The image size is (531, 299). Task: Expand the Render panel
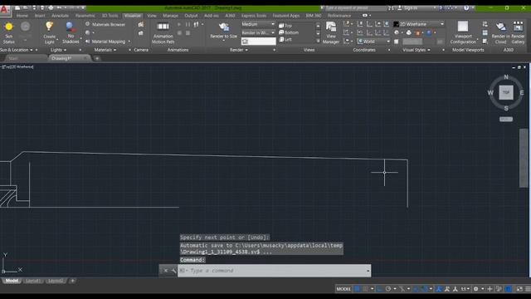click(239, 50)
